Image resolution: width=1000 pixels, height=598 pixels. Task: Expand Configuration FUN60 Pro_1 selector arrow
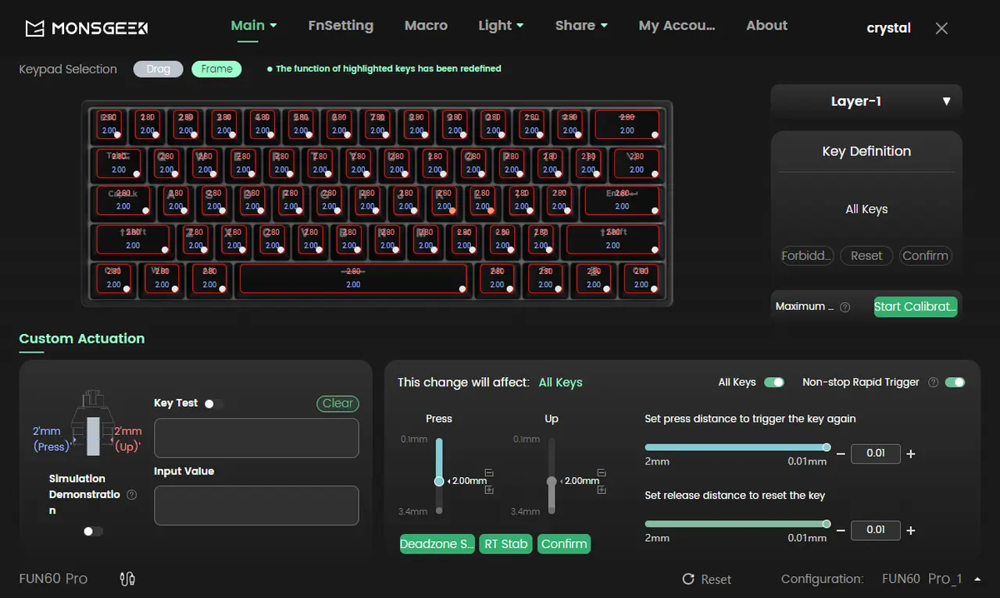pos(977,579)
